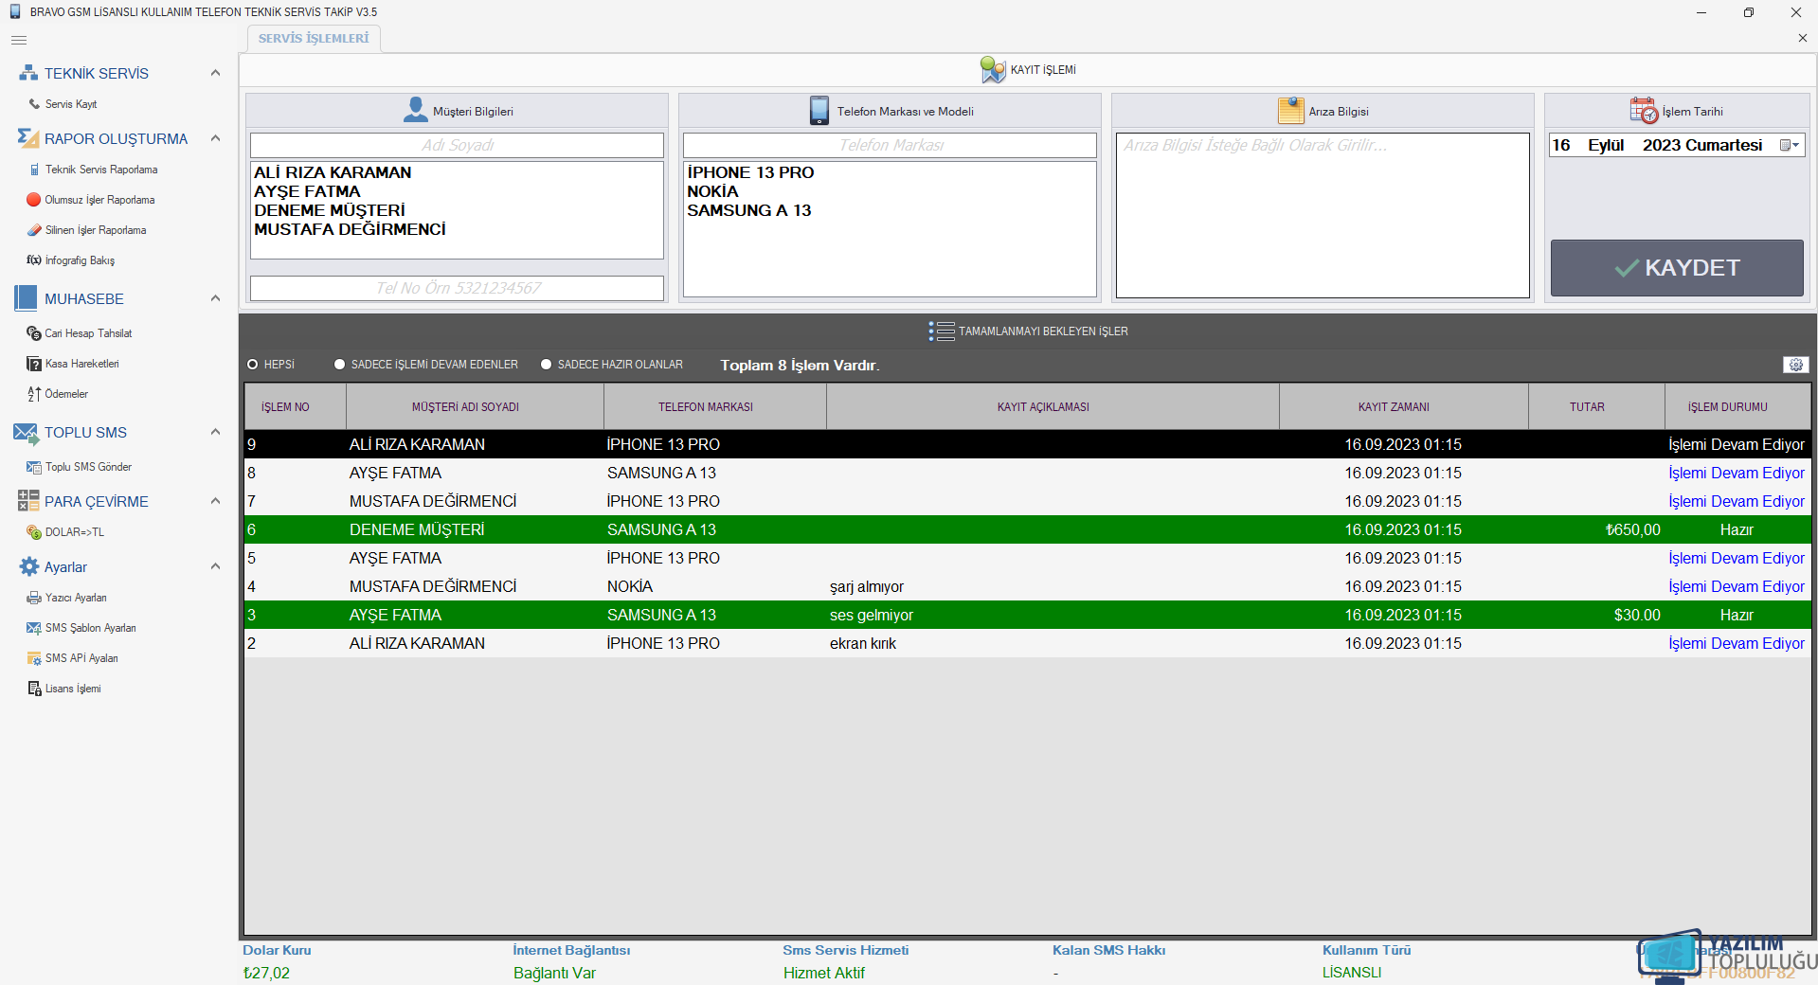Viewport: 1818px width, 985px height.
Task: Select the HEPSİ radio button
Action: tap(253, 365)
